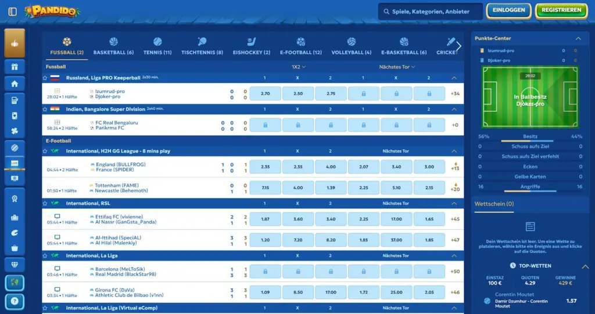Open the home icon in the sidebar

(x=15, y=84)
